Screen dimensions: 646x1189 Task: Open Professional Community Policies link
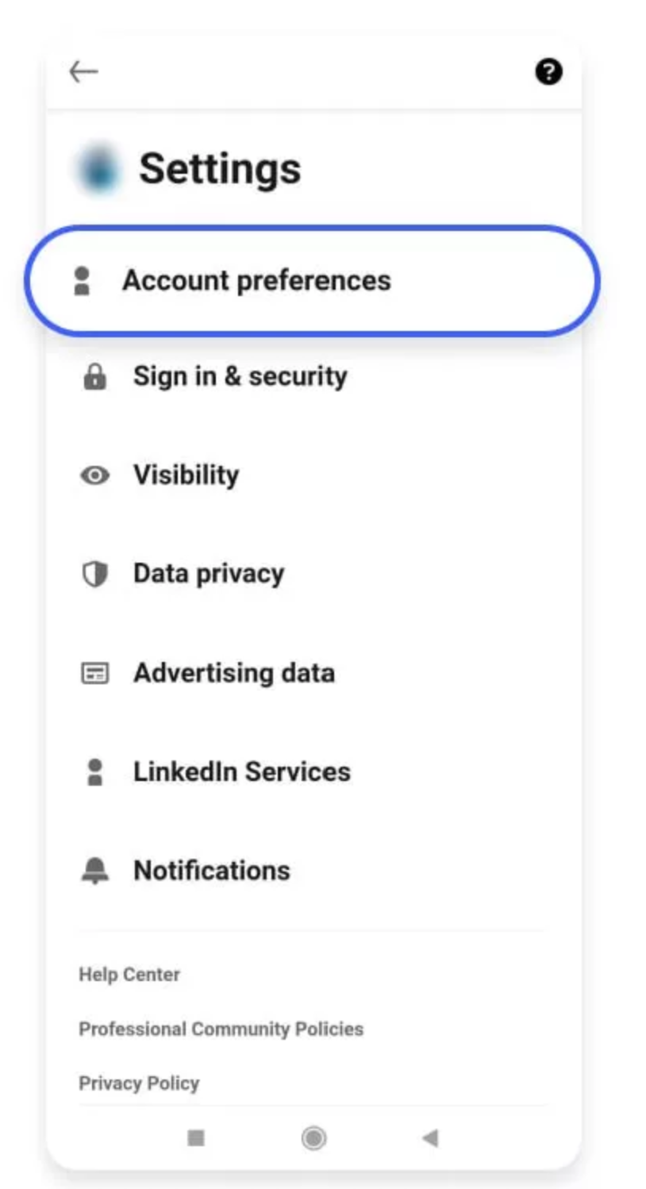(x=221, y=1029)
